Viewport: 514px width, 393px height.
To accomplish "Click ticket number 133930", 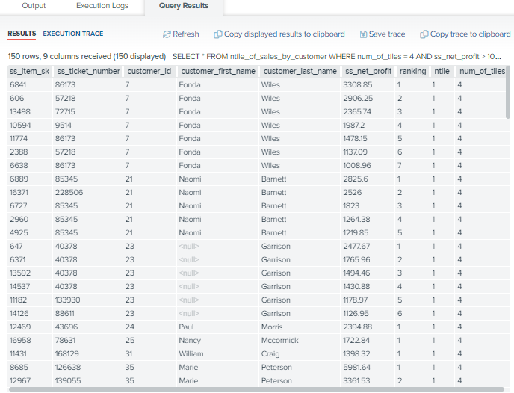I will click(x=67, y=300).
